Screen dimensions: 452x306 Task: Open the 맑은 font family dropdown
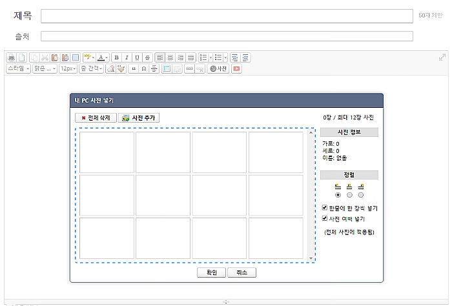(45, 68)
